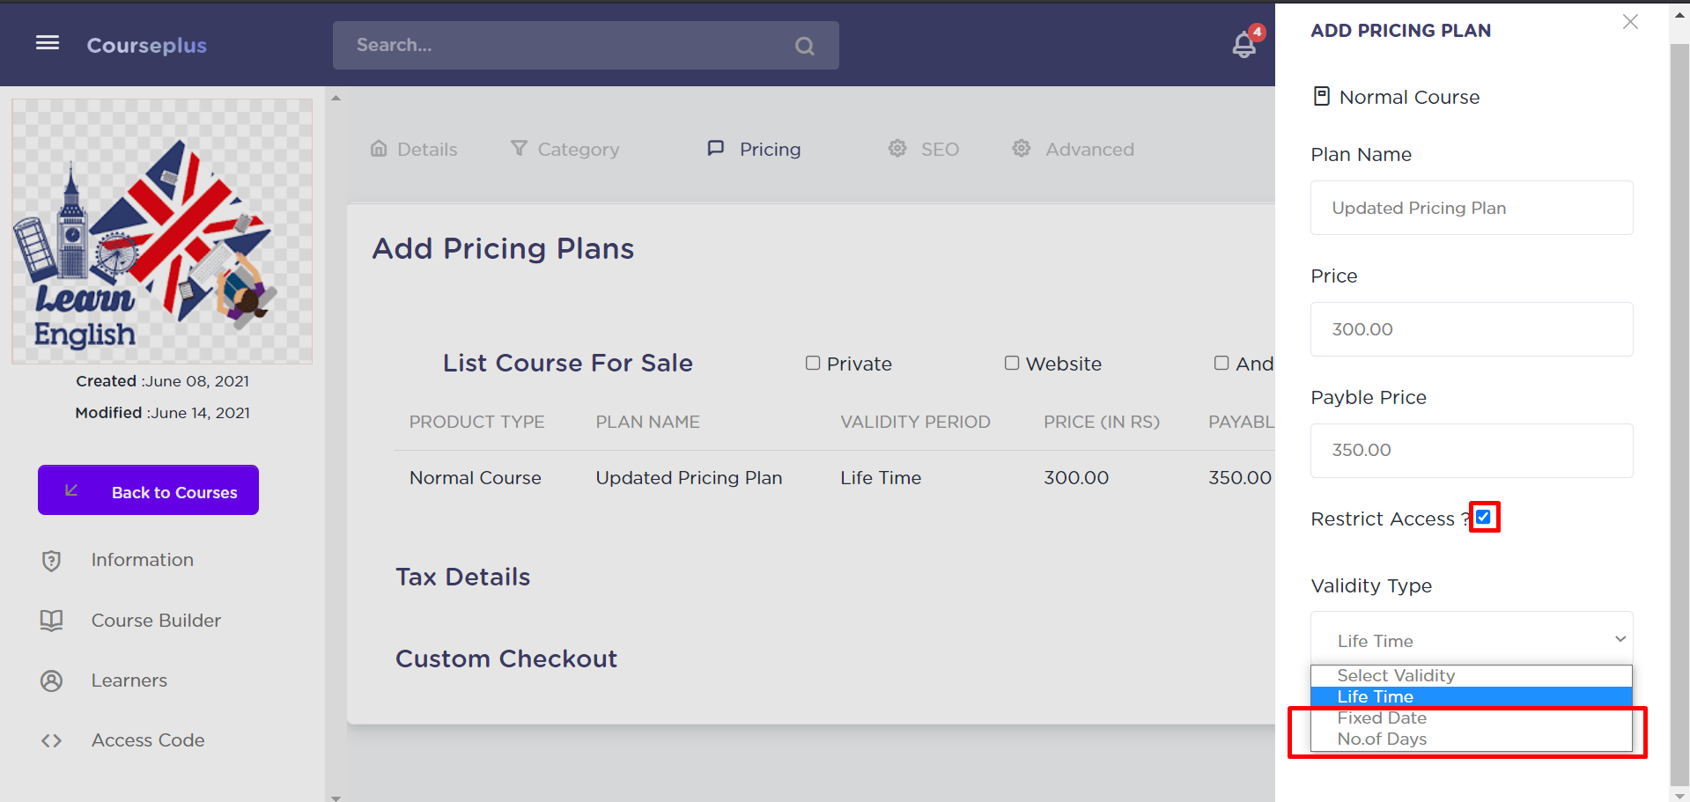Viewport: 1690px width, 802px height.
Task: Open the Advanced tab
Action: tap(1074, 150)
